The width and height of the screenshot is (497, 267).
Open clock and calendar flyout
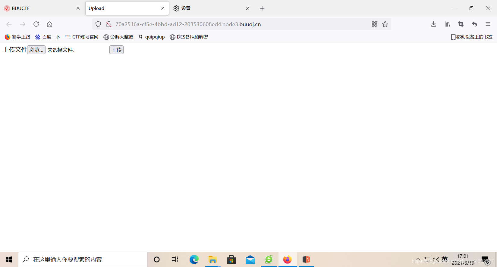click(x=463, y=259)
